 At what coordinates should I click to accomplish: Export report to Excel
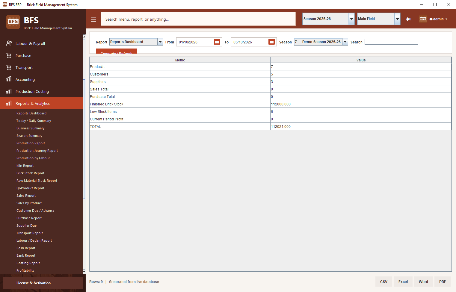403,282
